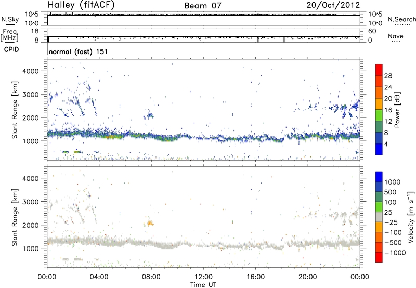Click the "4" power color bar label
Image resolution: width=416 pixels, height=288 pixels.
point(386,144)
